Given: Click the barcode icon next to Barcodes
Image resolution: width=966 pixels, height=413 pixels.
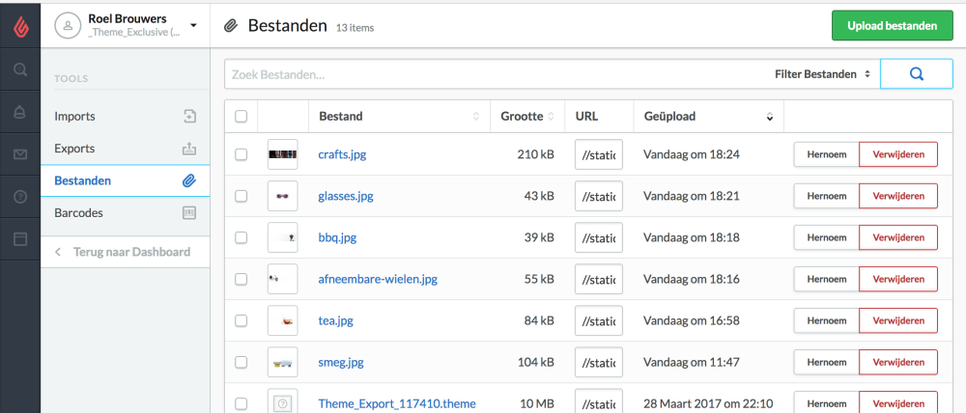Looking at the screenshot, I should (x=189, y=213).
